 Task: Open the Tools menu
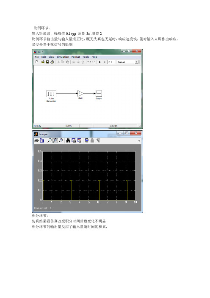pyautogui.click(x=86, y=57)
